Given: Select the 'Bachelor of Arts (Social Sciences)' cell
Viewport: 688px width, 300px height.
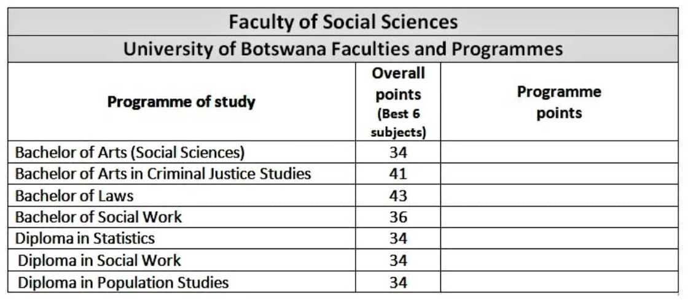Looking at the screenshot, I should 130,152.
